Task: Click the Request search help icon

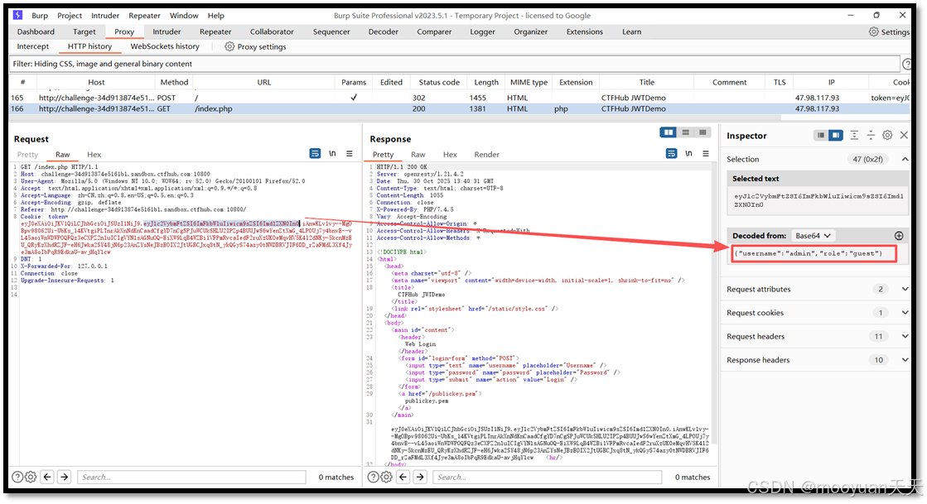Action: point(17,477)
